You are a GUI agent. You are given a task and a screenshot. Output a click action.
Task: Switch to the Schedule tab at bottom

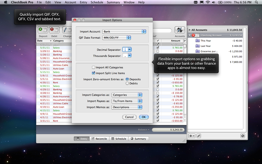coord(119,139)
